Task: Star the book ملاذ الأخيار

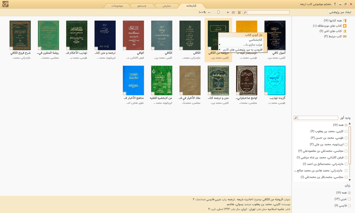Action: (181, 94)
